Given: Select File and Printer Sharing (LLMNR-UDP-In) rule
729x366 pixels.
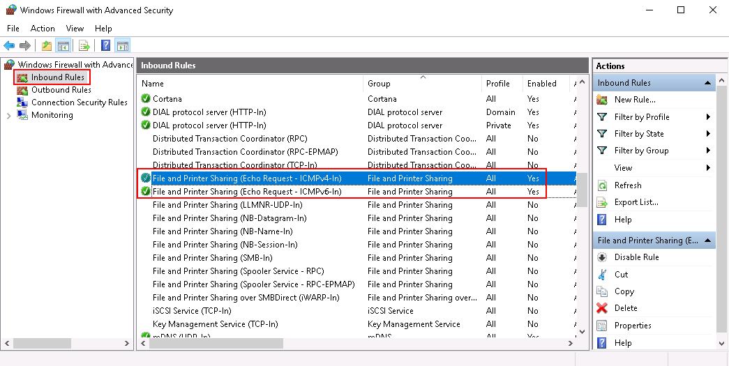Looking at the screenshot, I should 358,205.
